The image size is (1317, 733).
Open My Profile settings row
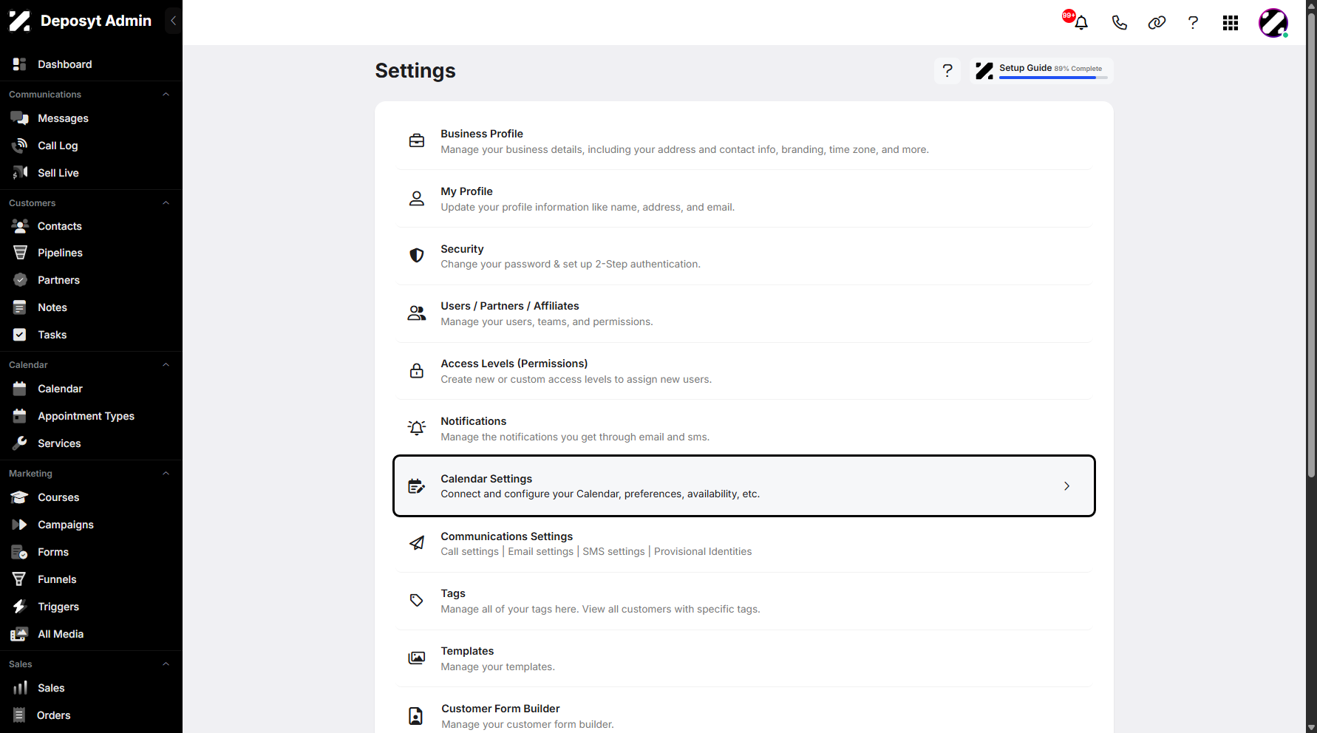744,199
